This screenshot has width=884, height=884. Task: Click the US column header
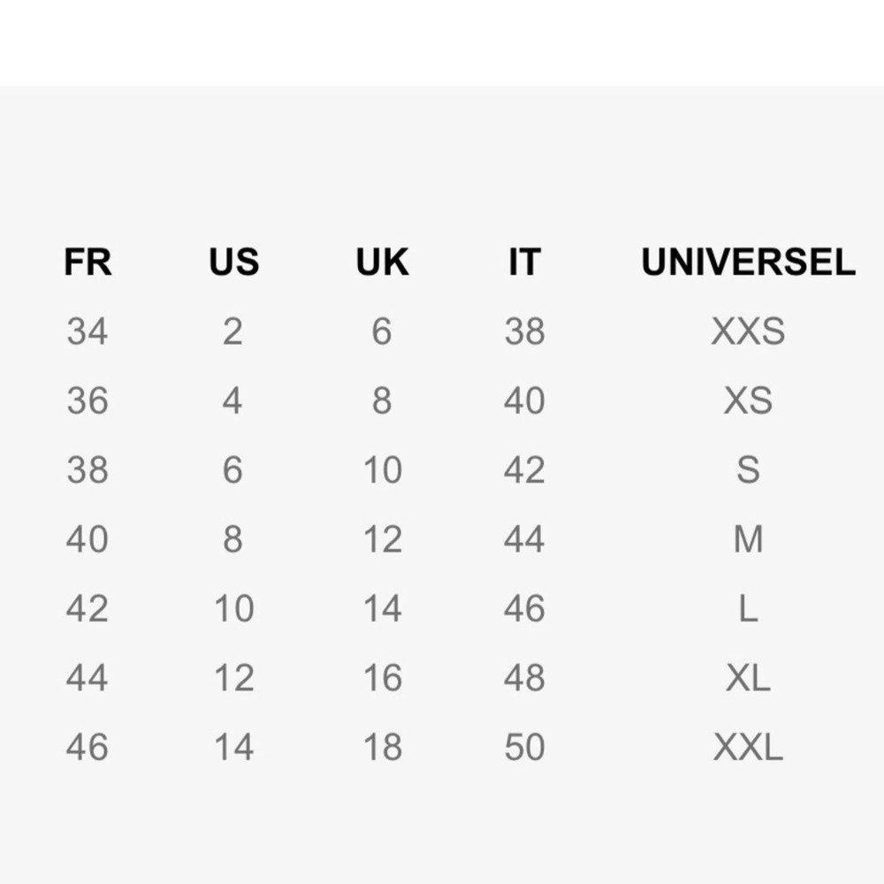tap(234, 263)
